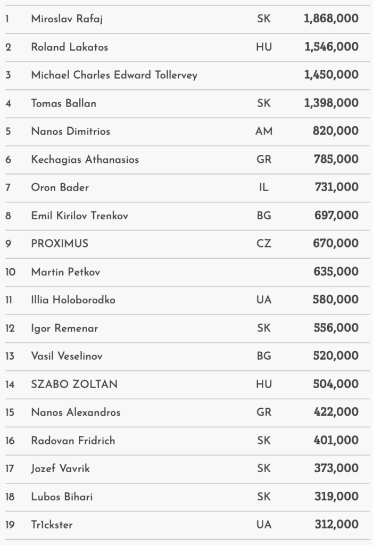Click the SK code next to Jozef Vavrik
Screen dimensions: 373x545
pos(264,469)
